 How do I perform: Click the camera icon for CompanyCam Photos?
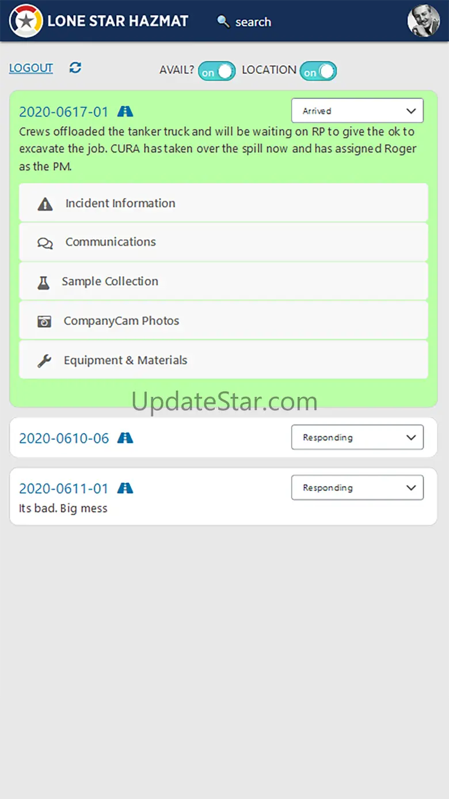click(x=44, y=321)
